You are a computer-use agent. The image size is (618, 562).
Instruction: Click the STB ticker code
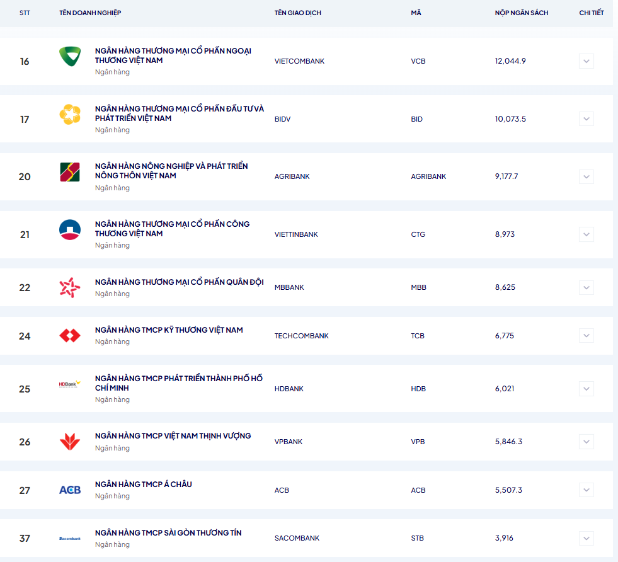pos(418,538)
